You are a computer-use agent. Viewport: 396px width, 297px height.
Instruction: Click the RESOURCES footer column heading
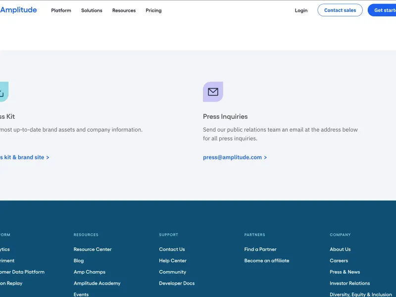point(86,235)
